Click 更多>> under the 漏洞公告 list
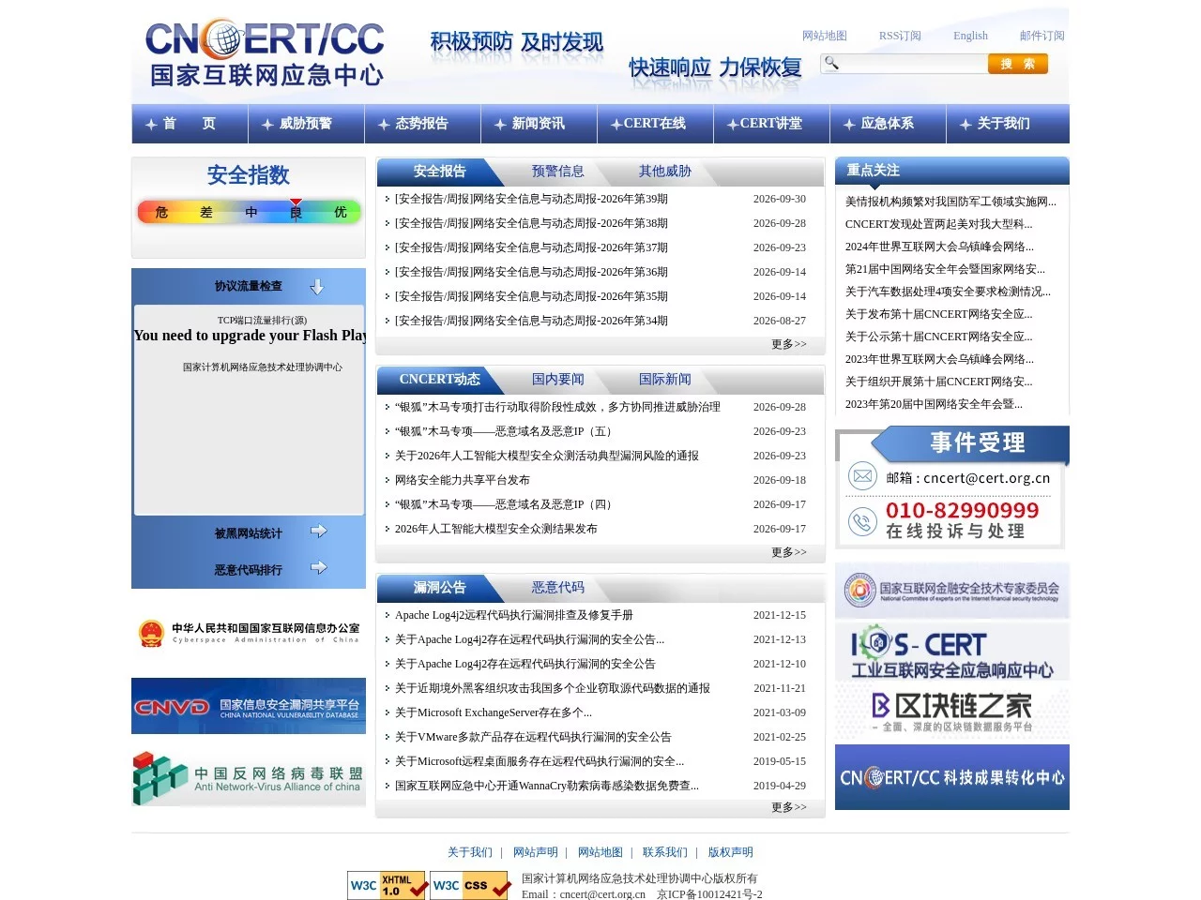Viewport: 1201px width, 900px height. [788, 808]
